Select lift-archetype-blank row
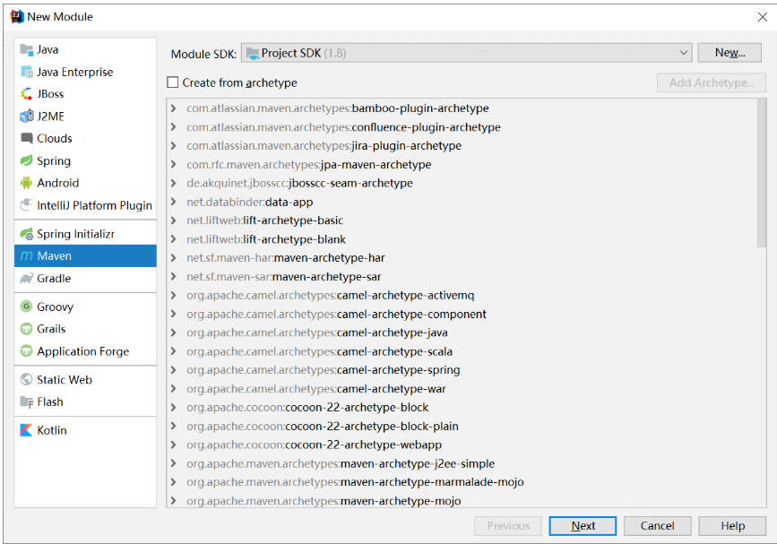Image resolution: width=777 pixels, height=544 pixels. click(462, 239)
